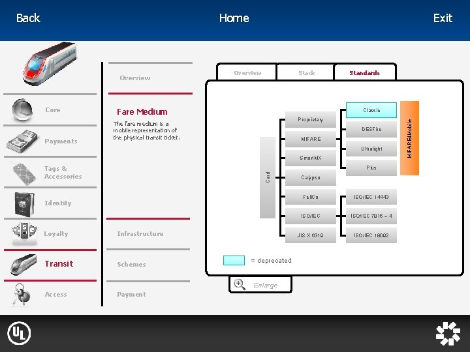The image size is (470, 352).
Task: Click the ISO/IEC 14443 box
Action: [371, 197]
